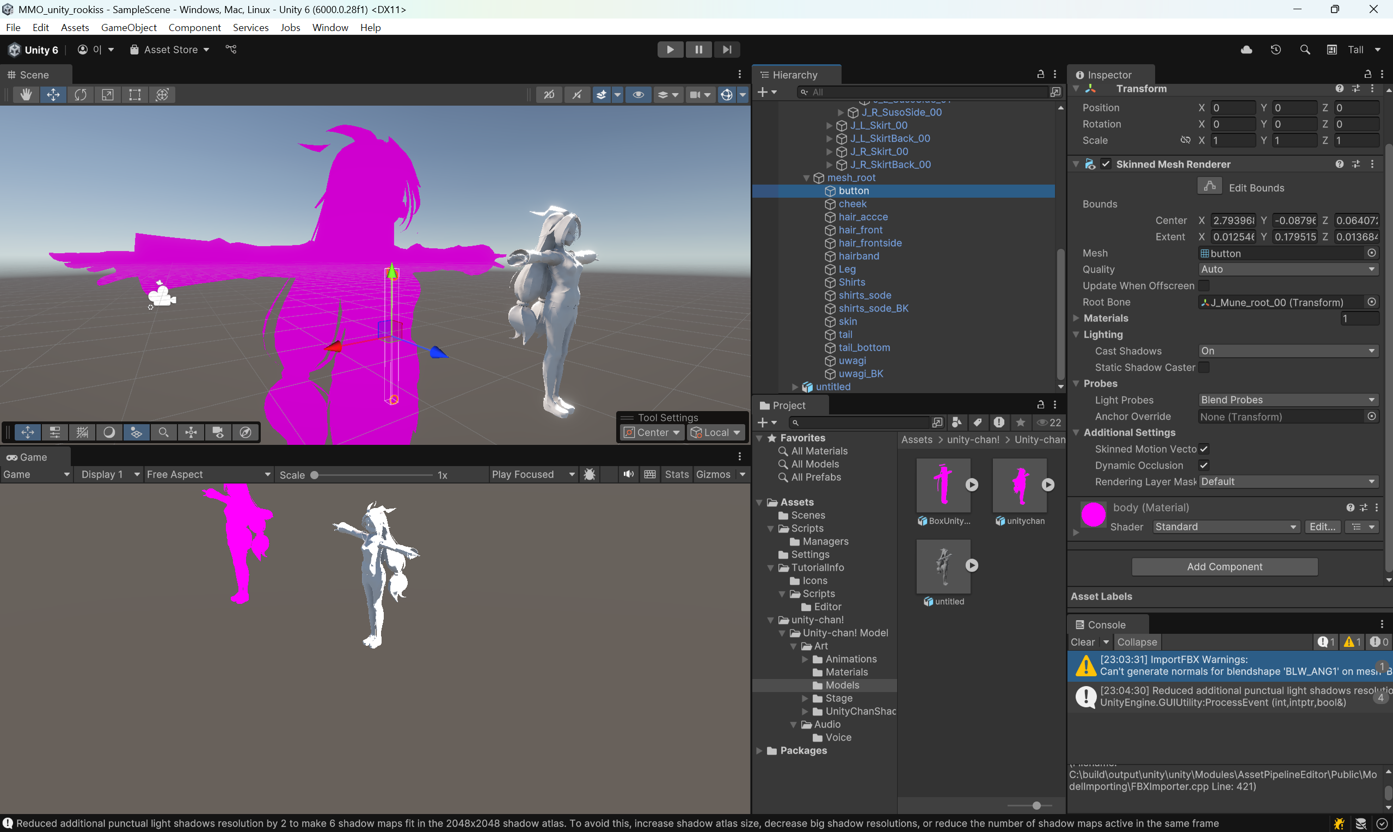1393x832 pixels.
Task: Pick Mesh object with circle selector
Action: coord(1372,253)
